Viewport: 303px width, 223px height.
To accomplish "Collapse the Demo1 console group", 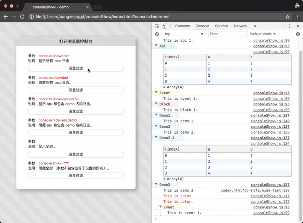I will click(156, 115).
